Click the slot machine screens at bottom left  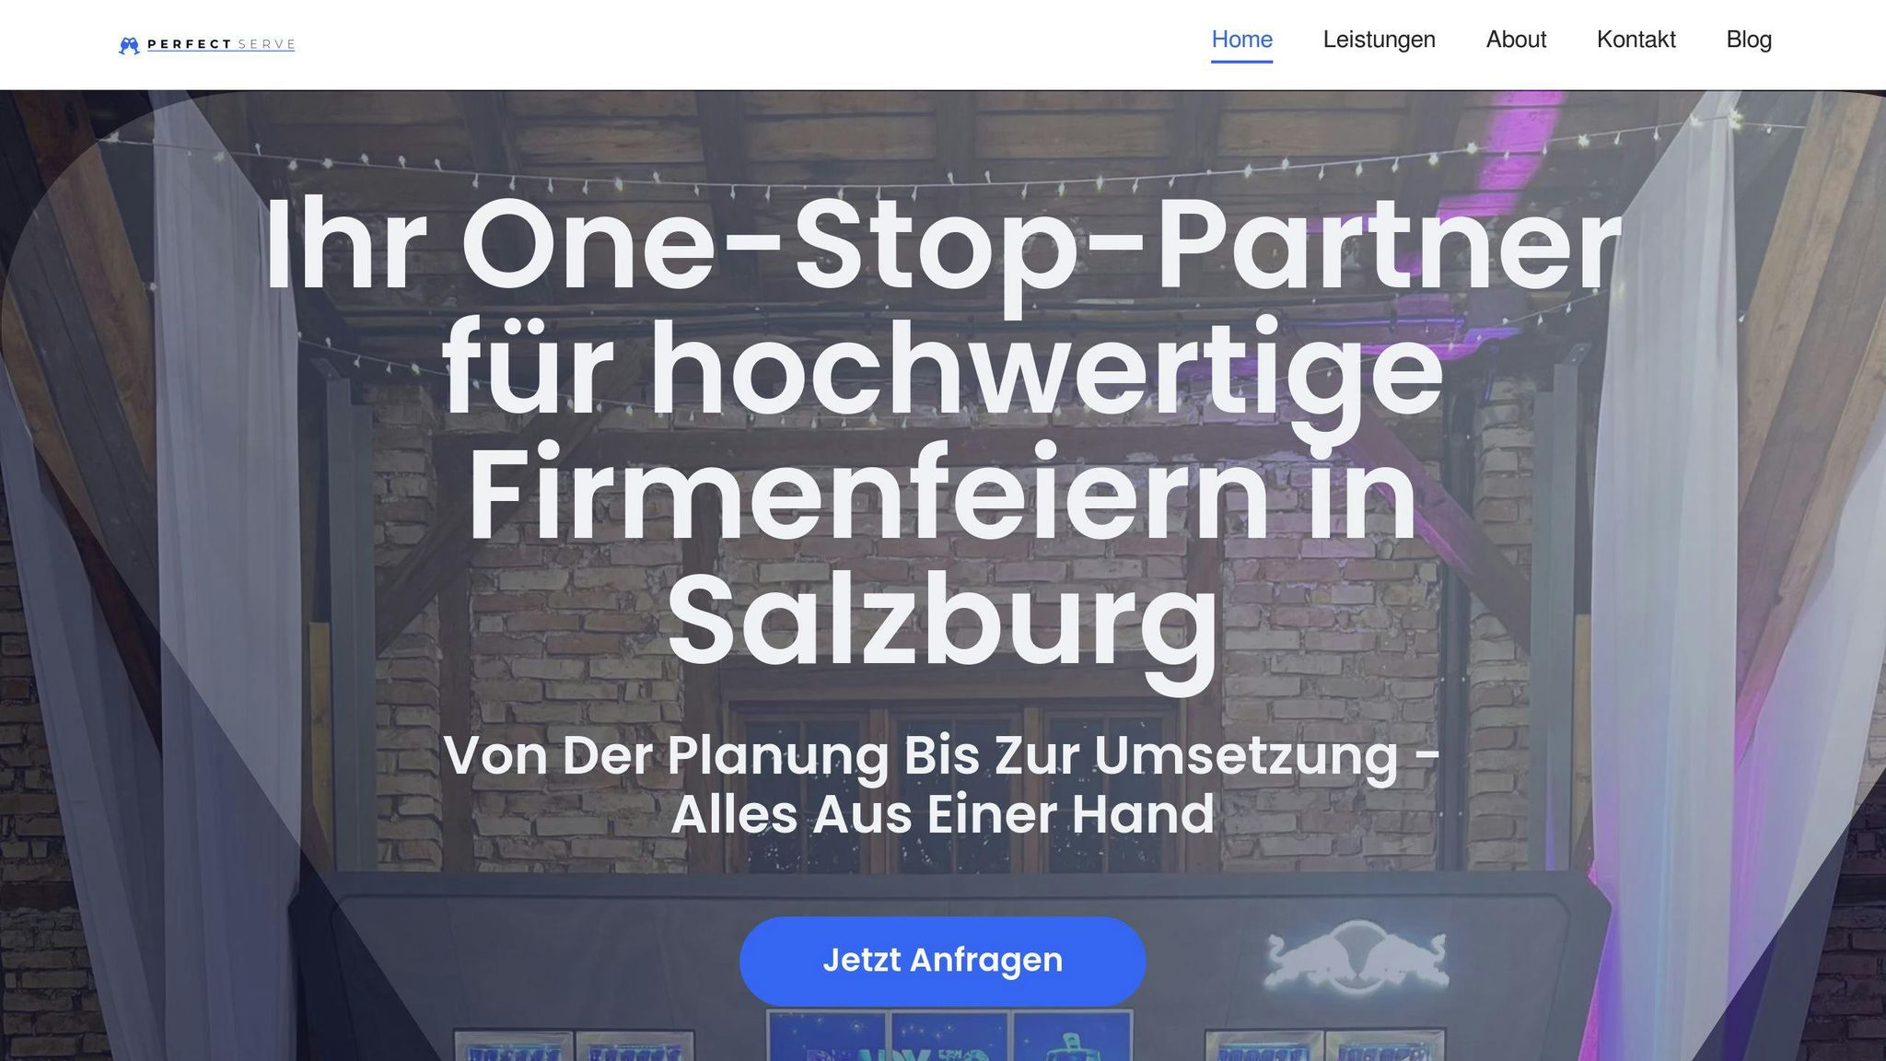[x=574, y=1045]
